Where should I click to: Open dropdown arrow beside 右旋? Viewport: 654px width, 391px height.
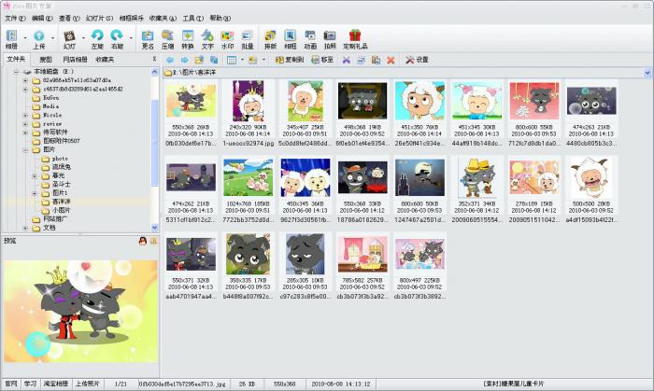click(131, 38)
